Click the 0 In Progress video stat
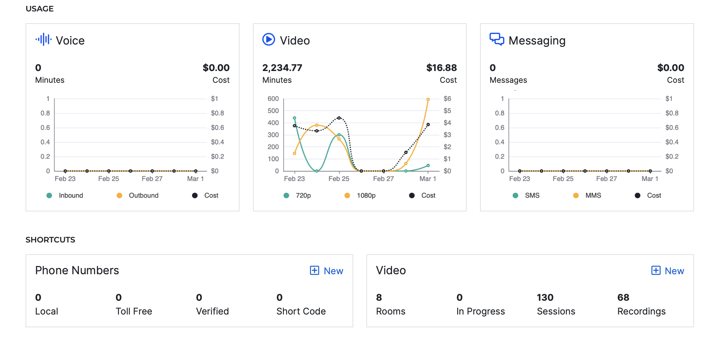The height and width of the screenshot is (341, 715). point(480,304)
